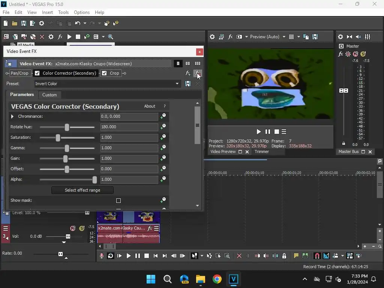384x288 pixels.
Task: Play the video preview
Action: (258, 132)
